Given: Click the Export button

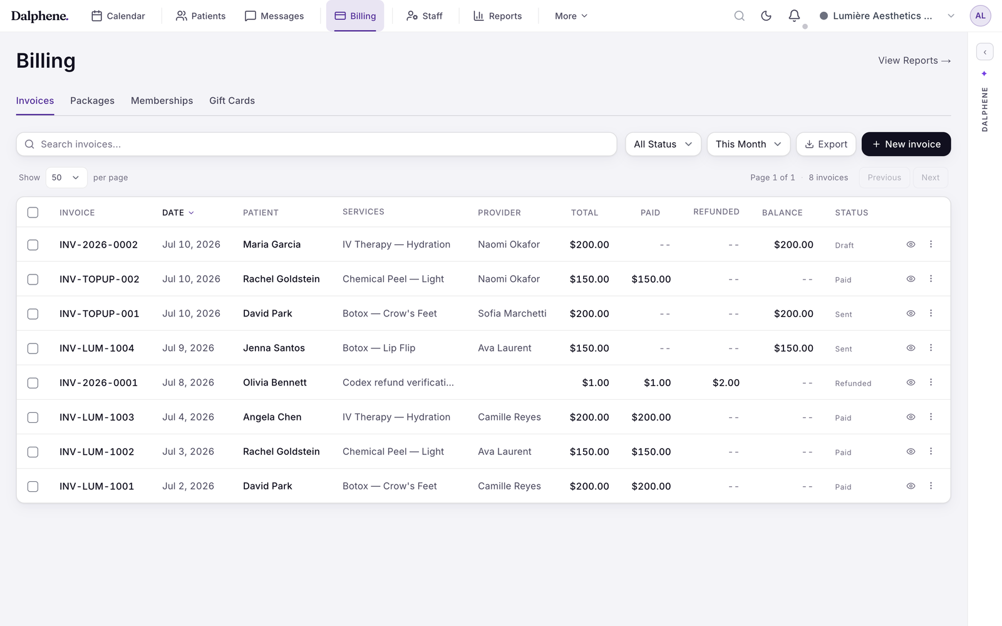Looking at the screenshot, I should click(826, 144).
